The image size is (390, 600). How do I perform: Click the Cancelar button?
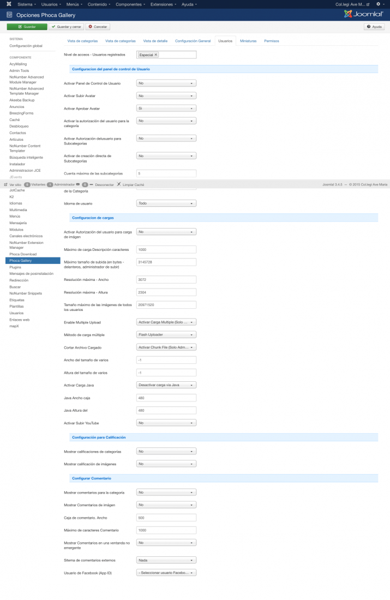(98, 27)
